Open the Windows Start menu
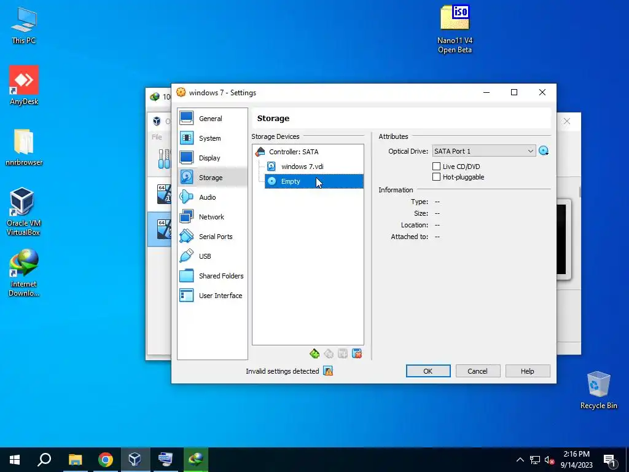Image resolution: width=629 pixels, height=472 pixels. coord(15,460)
